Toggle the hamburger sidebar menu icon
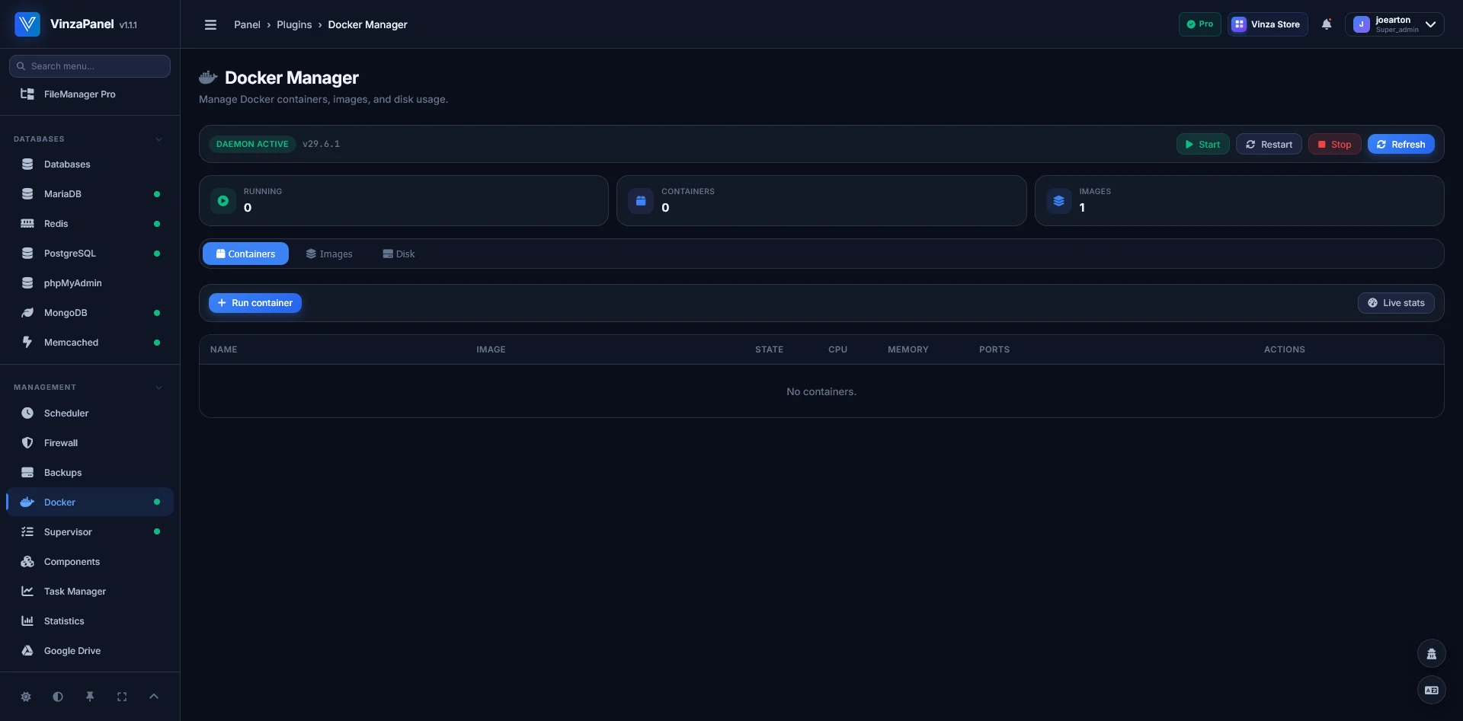 pyautogui.click(x=211, y=24)
